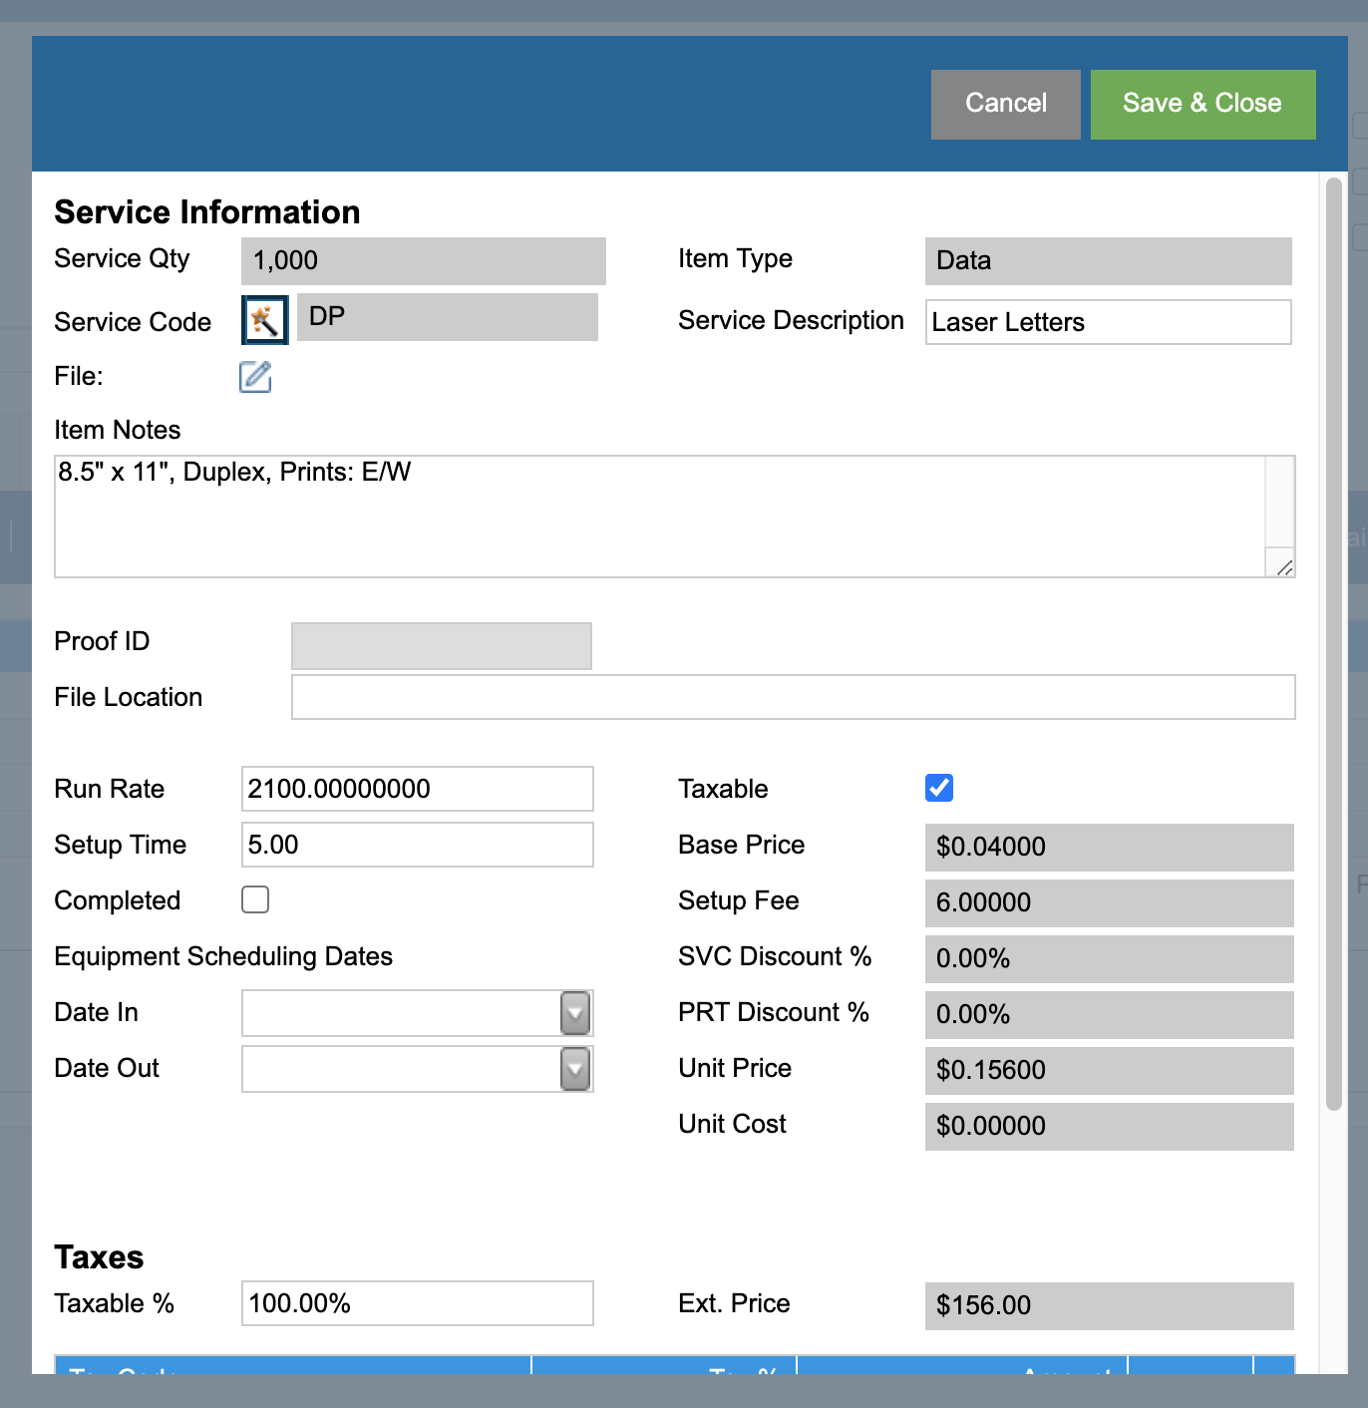Click the Item Type field showing Data
The width and height of the screenshot is (1368, 1408).
[1109, 261]
